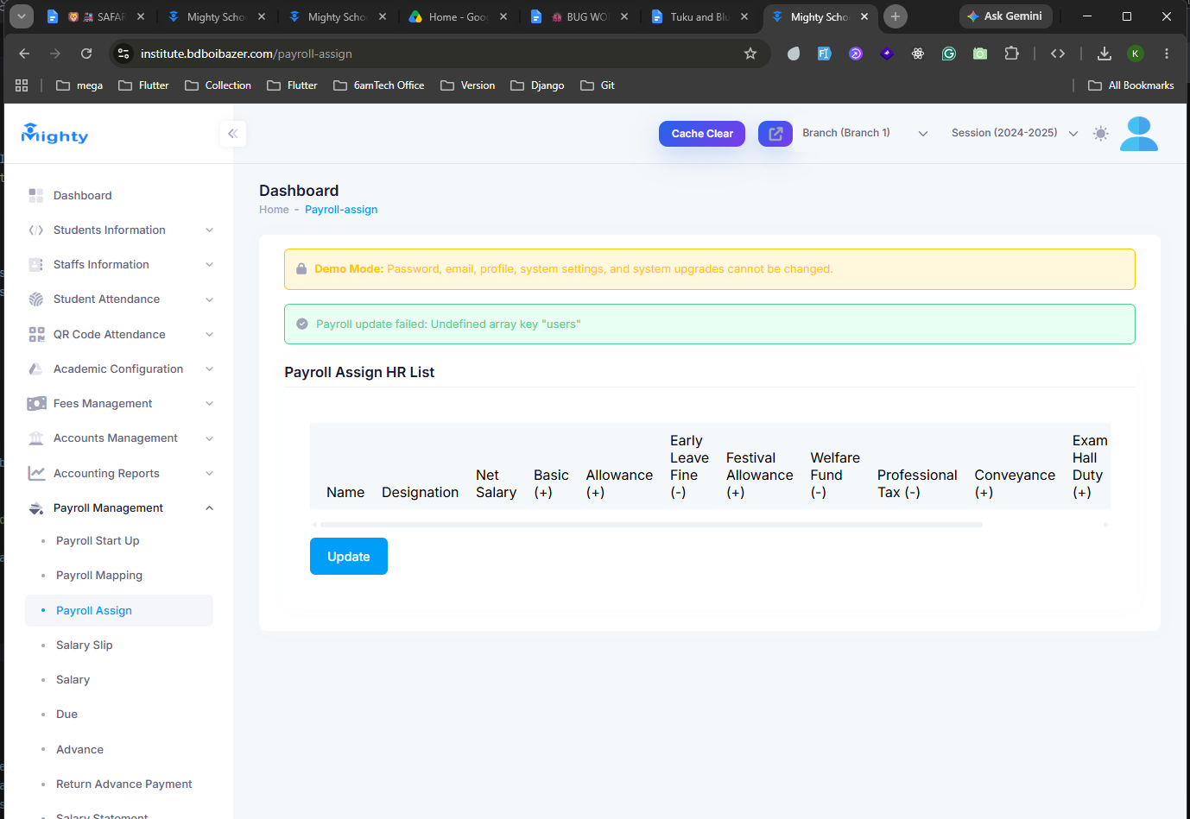Click the Student Attendance fingerprint icon
Screen dimensions: 1190x819
click(x=36, y=299)
